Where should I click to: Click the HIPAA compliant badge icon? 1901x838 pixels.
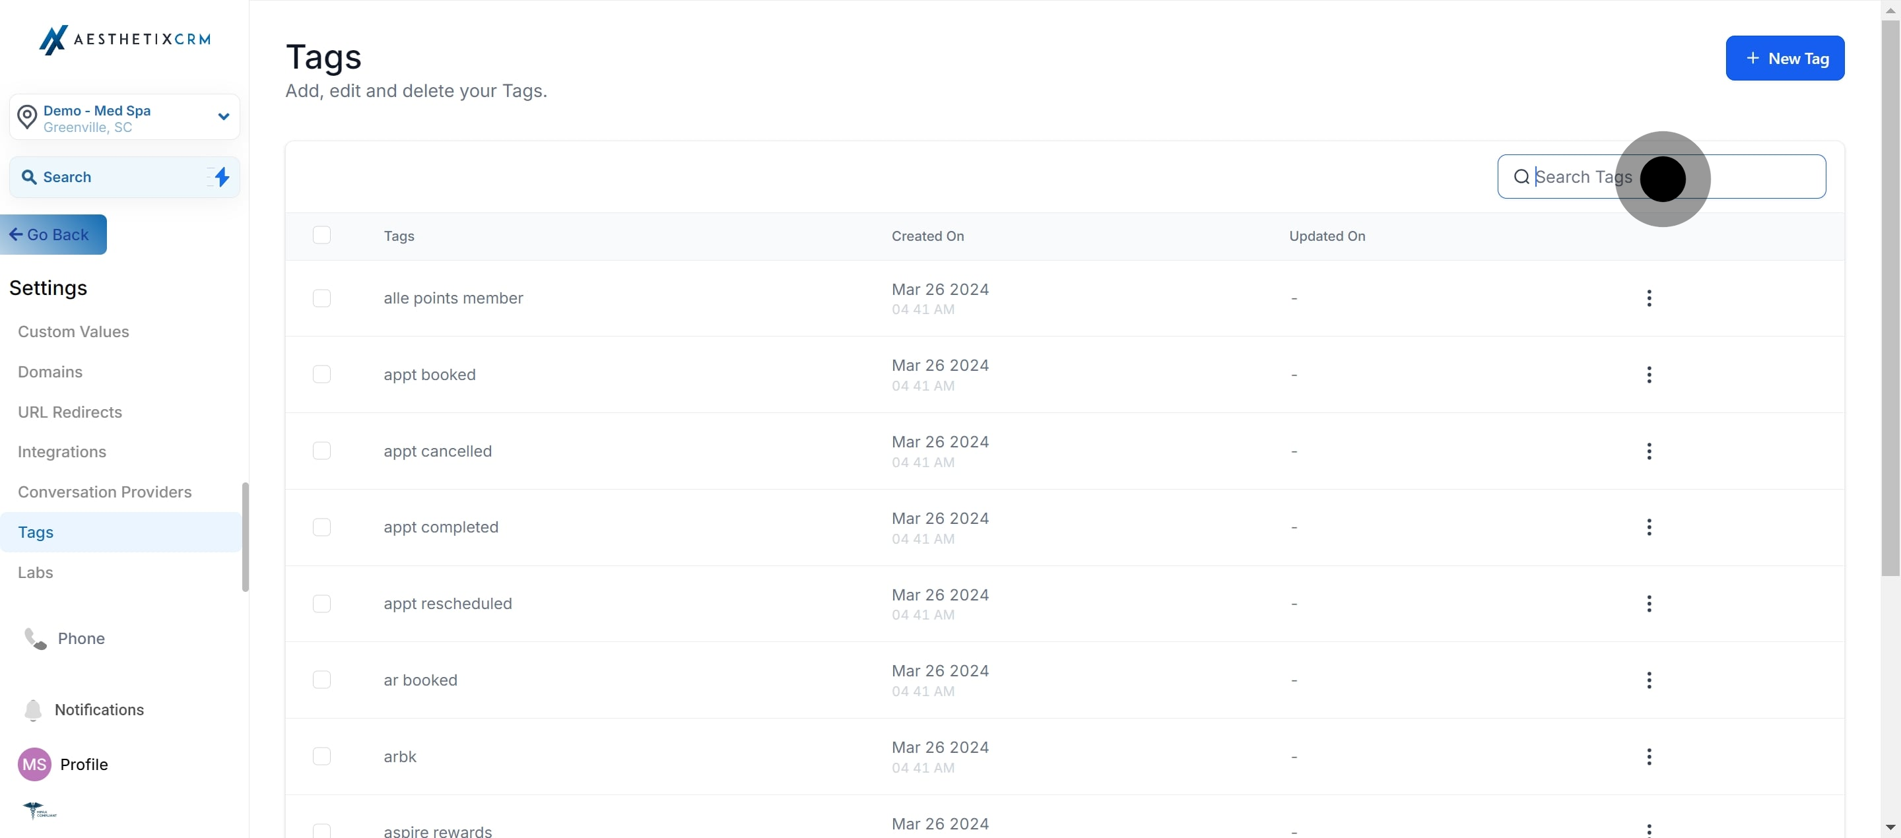(39, 811)
